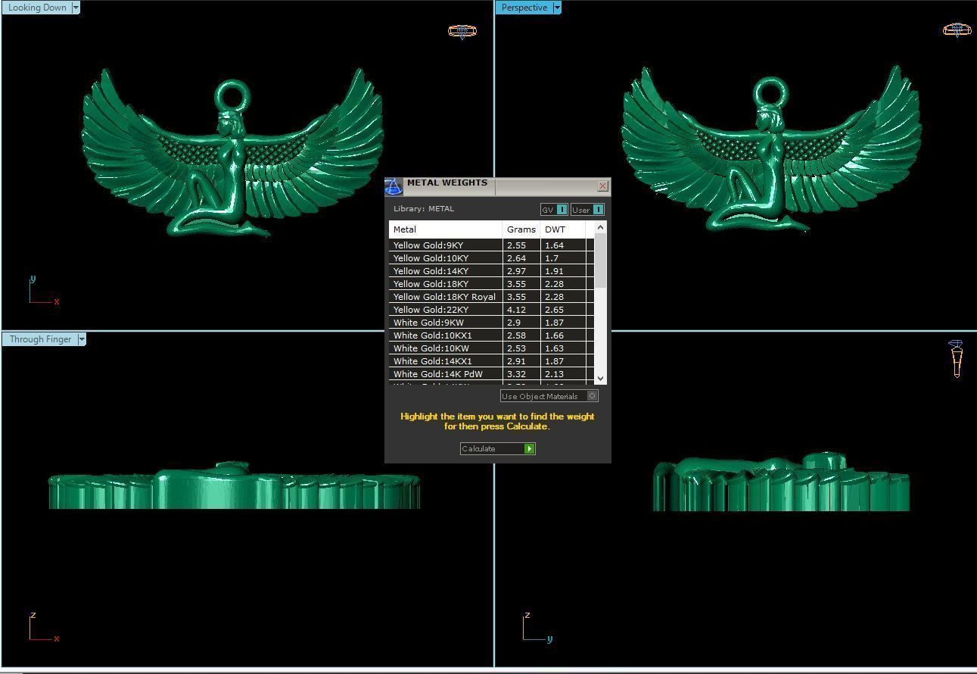The height and width of the screenshot is (674, 977).
Task: Select the Yellow Gold:18KY Royal row
Action: [x=491, y=297]
